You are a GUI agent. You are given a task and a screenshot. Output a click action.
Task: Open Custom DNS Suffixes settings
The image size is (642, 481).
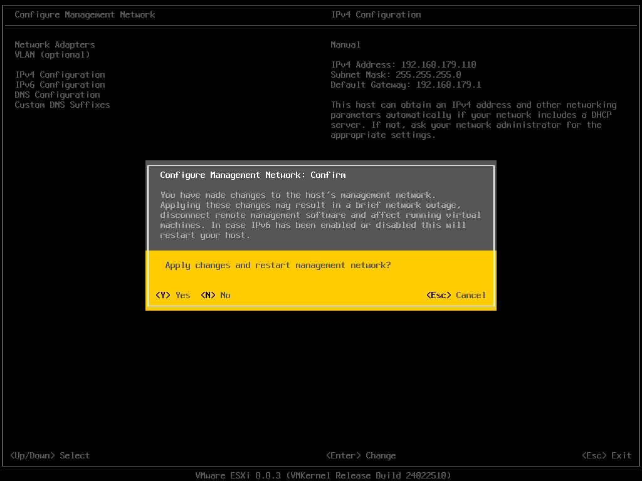(x=62, y=105)
